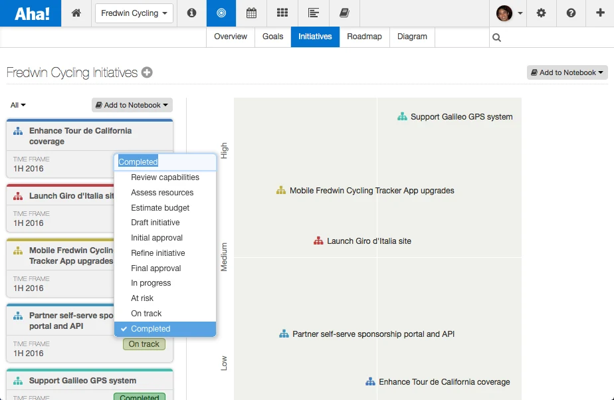The height and width of the screenshot is (400, 614).
Task: Click the Completed status search field
Action: click(165, 161)
